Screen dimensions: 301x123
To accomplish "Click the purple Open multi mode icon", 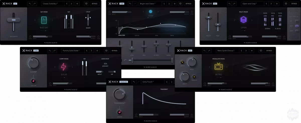I will (243, 20).
